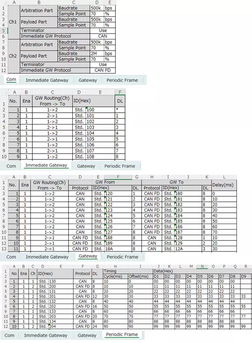Viewport: 252px width, 343px height.
Task: Click the CAN FD Immediate GW Protocol cell
Action: coord(102,70)
